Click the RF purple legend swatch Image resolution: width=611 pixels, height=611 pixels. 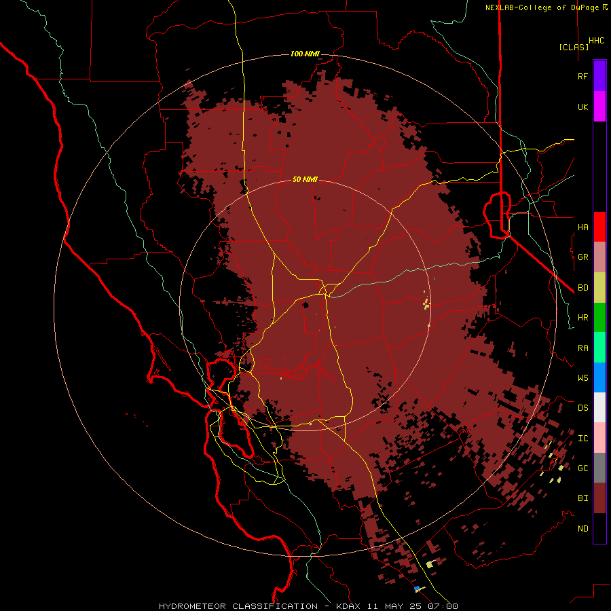point(599,75)
